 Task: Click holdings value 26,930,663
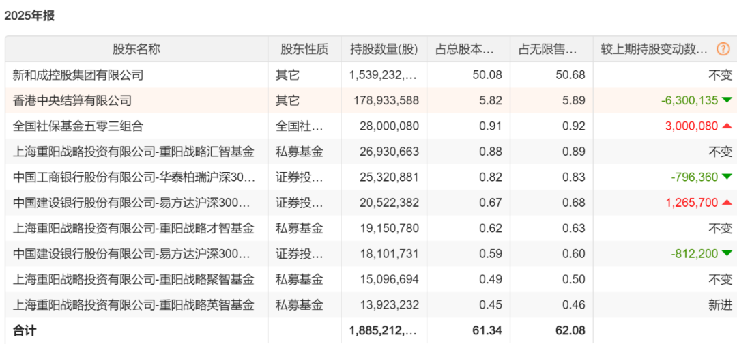point(390,152)
